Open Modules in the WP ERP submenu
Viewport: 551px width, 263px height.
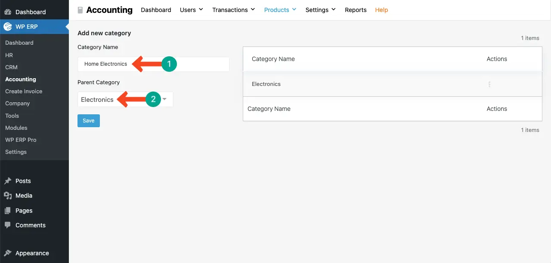point(16,128)
